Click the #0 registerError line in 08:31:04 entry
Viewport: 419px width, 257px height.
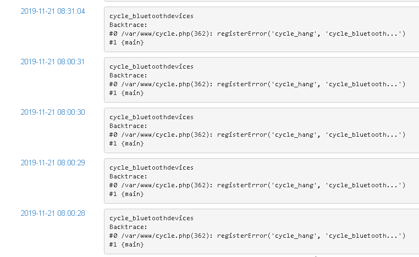(x=257, y=34)
